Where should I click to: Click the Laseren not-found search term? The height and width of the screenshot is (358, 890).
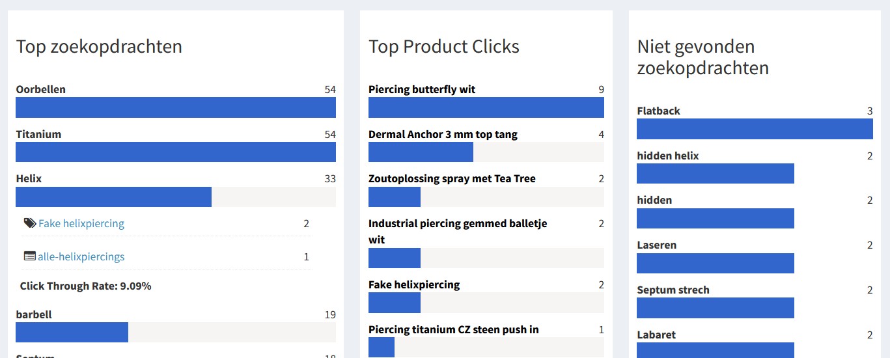tap(656, 245)
